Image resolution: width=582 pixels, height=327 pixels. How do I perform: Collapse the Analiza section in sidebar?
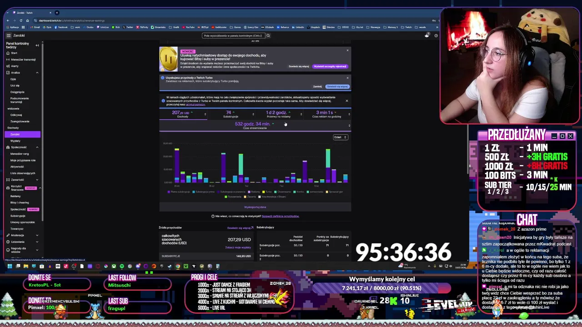pos(37,73)
